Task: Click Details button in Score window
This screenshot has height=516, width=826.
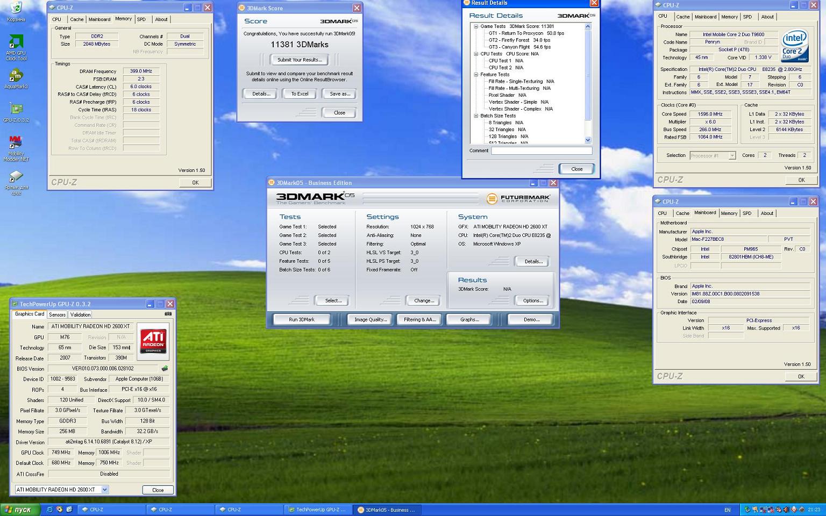Action: tap(261, 94)
